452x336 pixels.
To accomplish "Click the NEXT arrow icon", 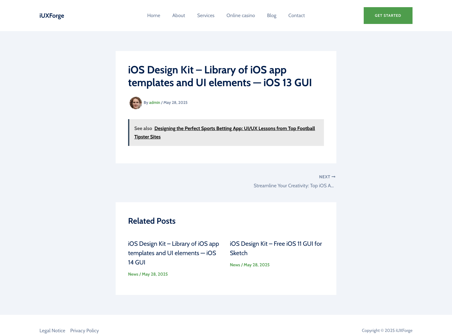I will click(x=333, y=177).
